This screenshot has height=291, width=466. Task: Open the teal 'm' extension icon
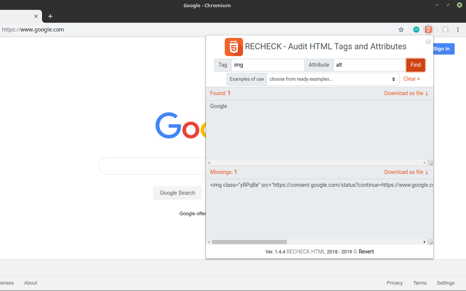point(416,30)
